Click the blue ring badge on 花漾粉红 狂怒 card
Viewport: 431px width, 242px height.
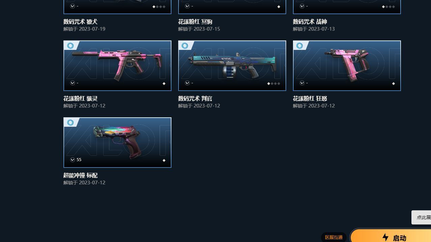coord(300,46)
